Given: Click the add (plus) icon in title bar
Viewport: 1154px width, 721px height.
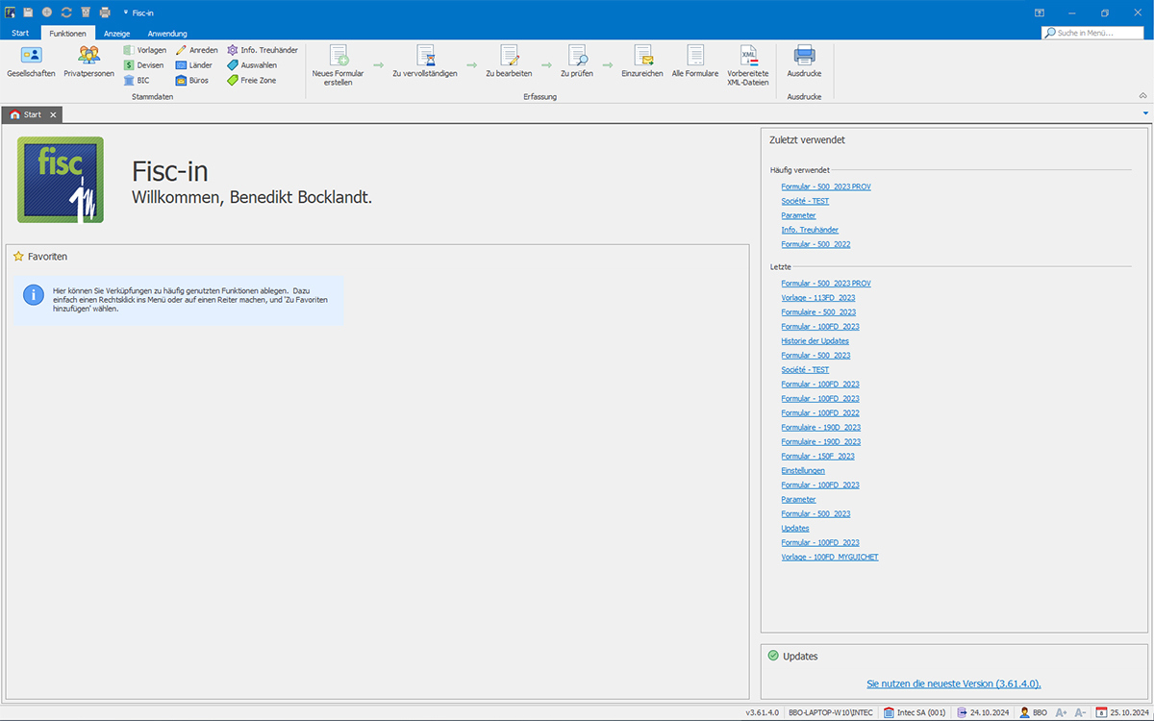Looking at the screenshot, I should coord(47,12).
